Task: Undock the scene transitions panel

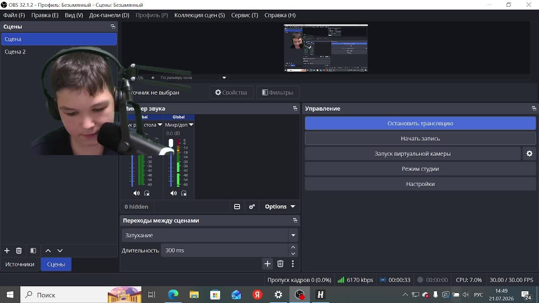Action: (295, 221)
